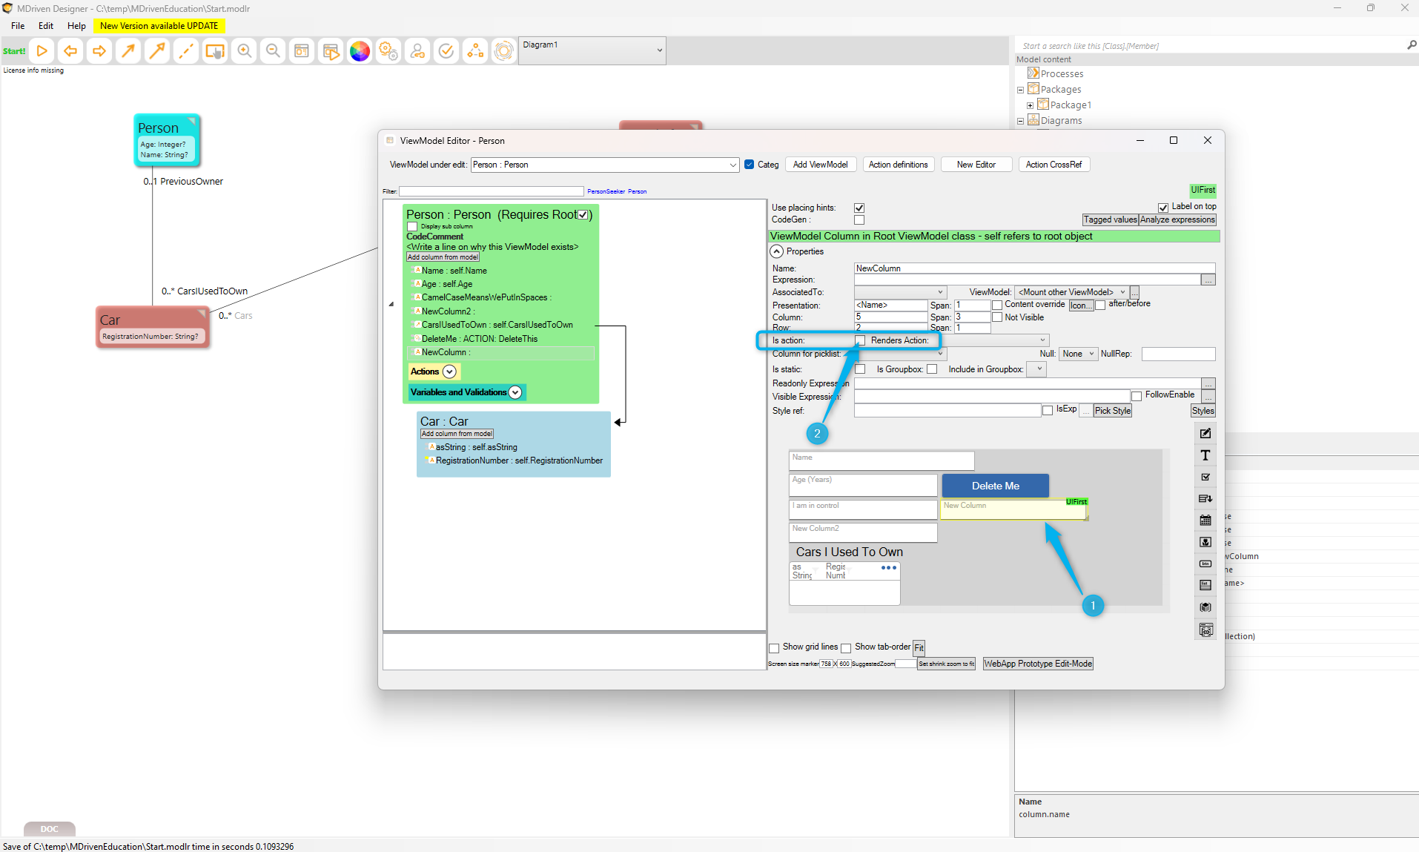Select the 'btn' button widget icon
Screen dimensions: 1419x852
coord(1205,564)
